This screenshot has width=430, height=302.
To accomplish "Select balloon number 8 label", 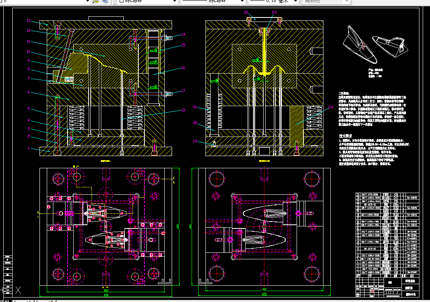I will [x=28, y=69].
